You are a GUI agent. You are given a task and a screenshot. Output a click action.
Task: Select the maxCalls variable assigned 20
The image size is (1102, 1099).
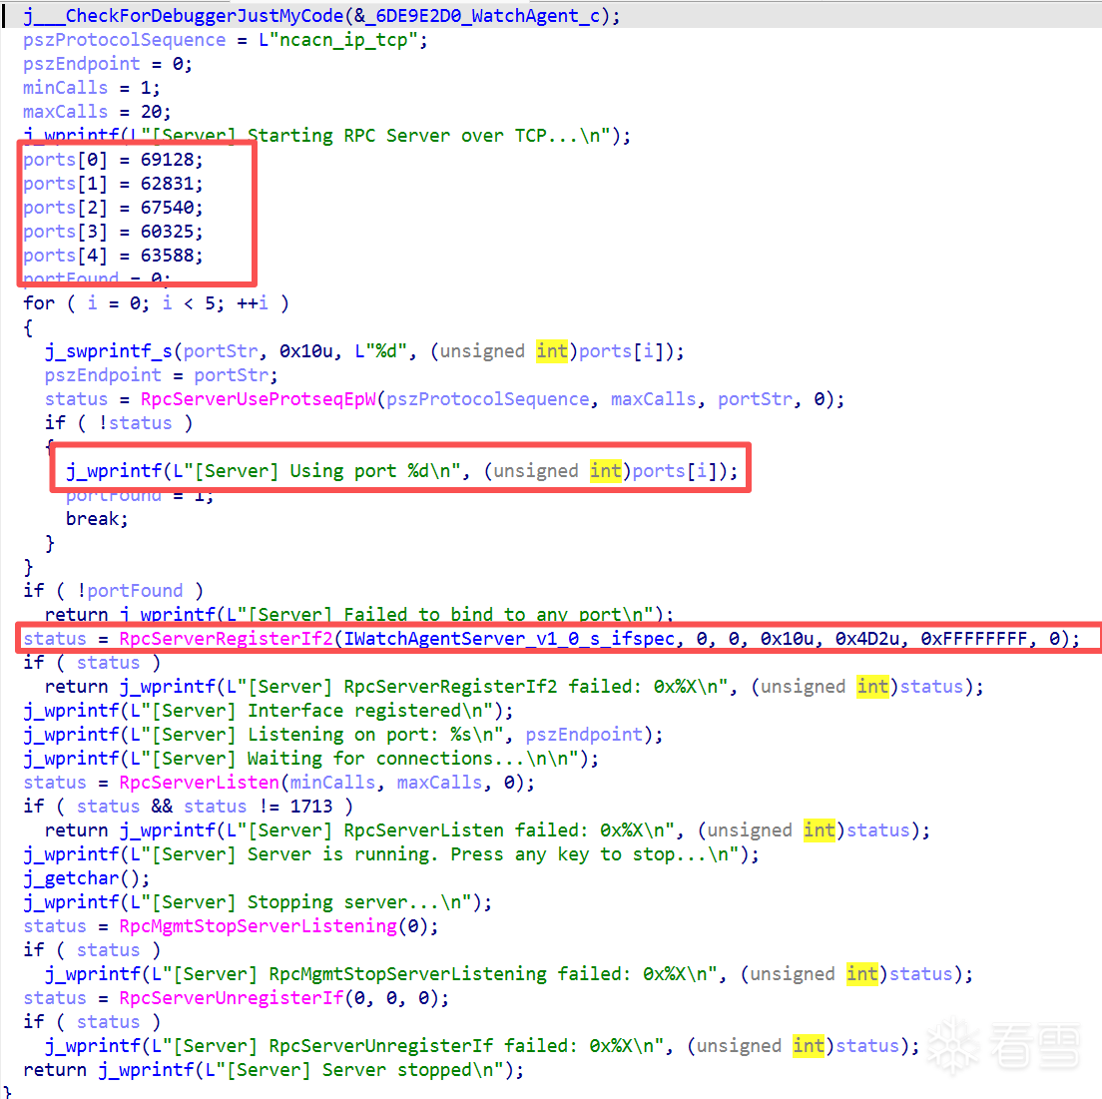[x=65, y=112]
